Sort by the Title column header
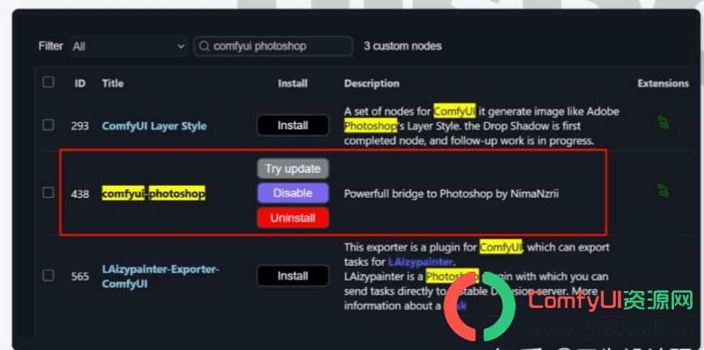This screenshot has height=350, width=704. coord(113,83)
